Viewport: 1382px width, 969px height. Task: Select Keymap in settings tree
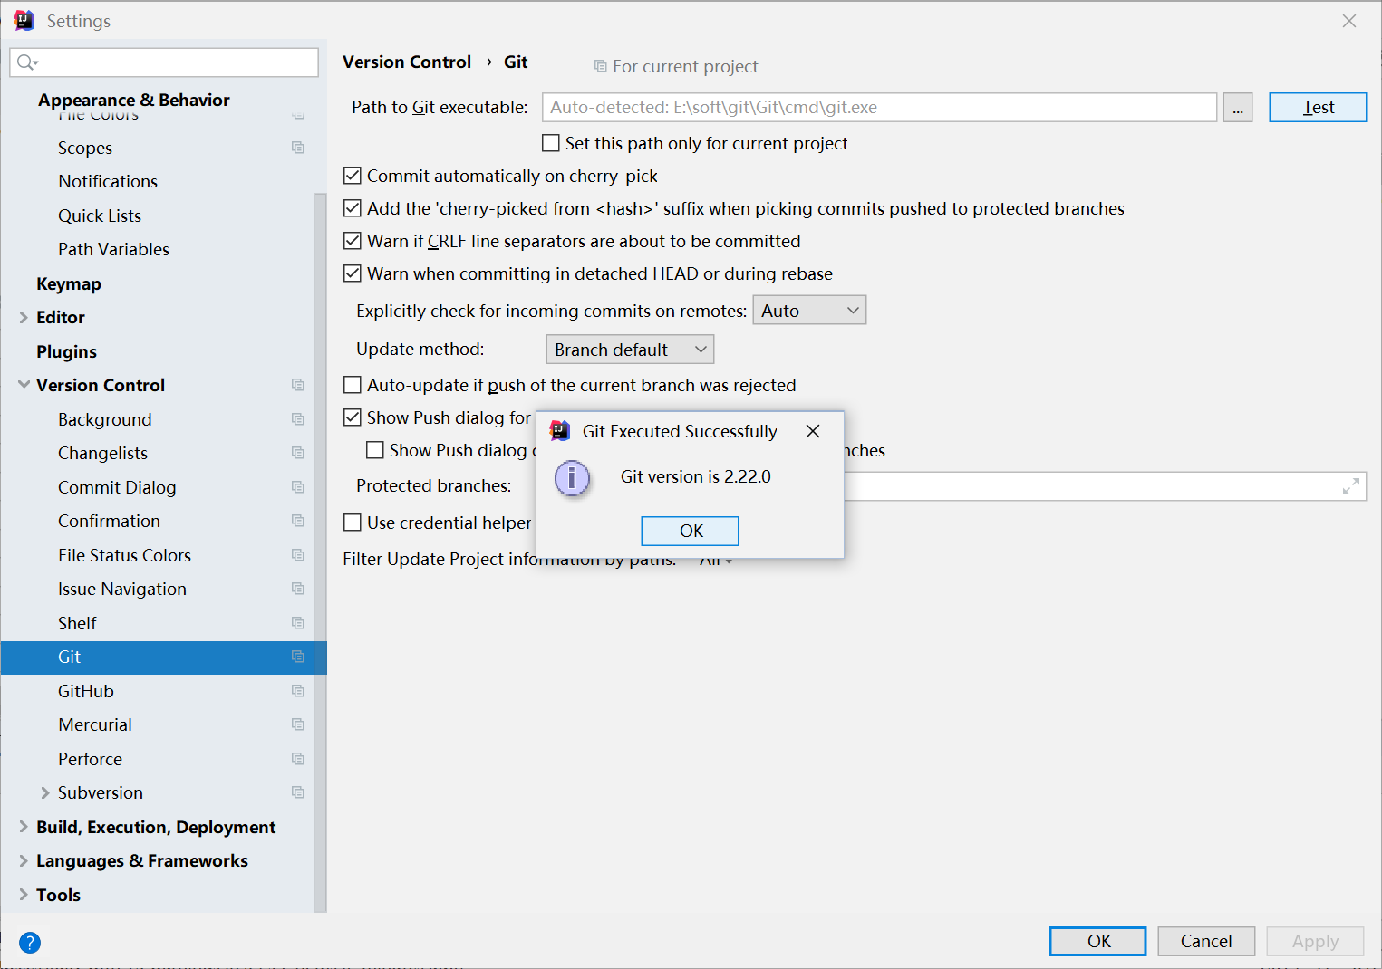coord(69,283)
